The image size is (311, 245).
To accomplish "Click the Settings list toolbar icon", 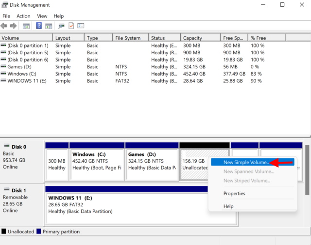I will pos(81,26).
